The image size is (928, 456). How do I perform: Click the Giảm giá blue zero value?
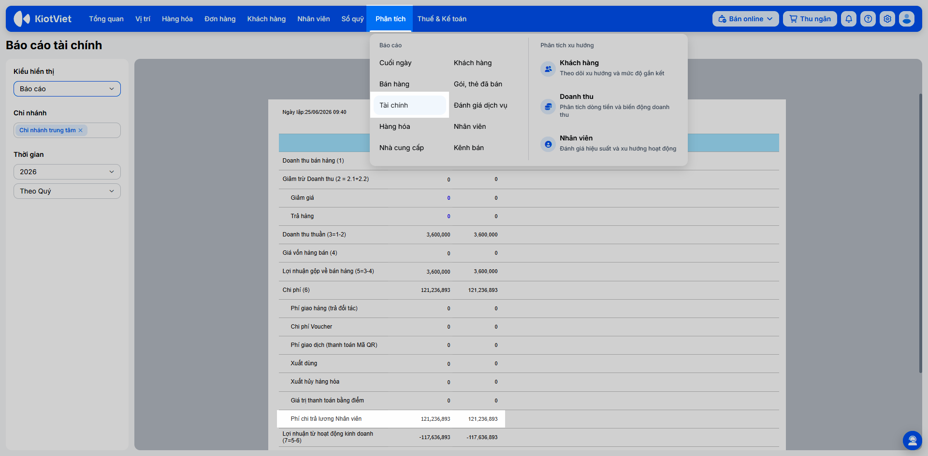[449, 198]
